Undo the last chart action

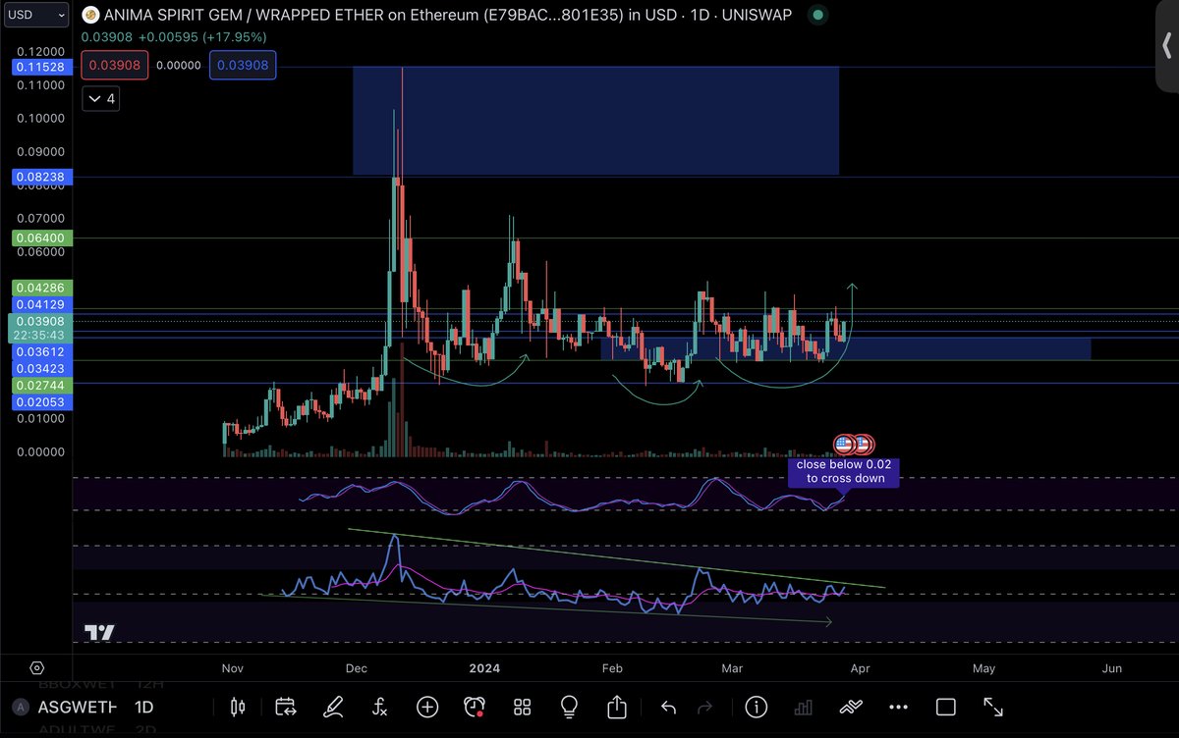[x=669, y=707]
